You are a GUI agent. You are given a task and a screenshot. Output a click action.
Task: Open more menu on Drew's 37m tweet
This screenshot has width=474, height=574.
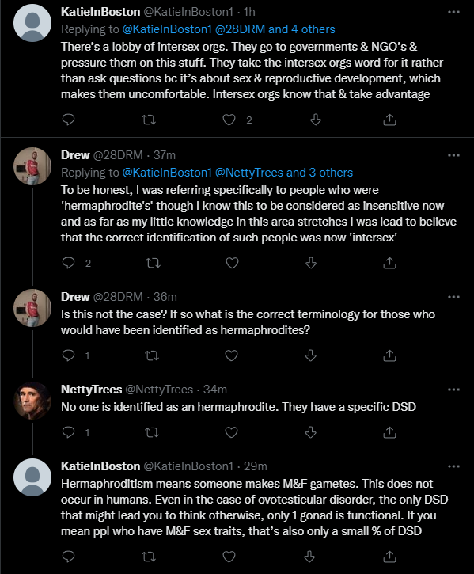(453, 155)
